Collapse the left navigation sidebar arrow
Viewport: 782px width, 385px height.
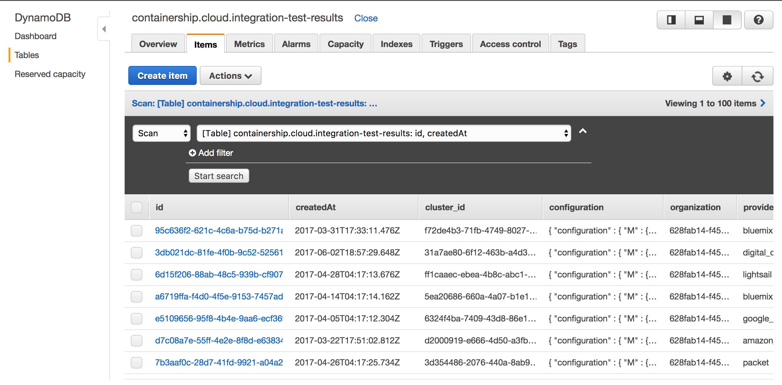[104, 29]
